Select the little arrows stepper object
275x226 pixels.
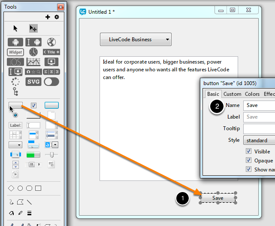tap(15, 165)
